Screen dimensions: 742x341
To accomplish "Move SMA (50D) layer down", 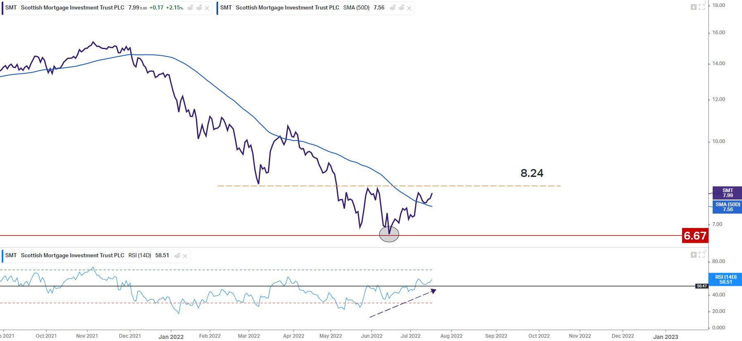I will [x=401, y=8].
